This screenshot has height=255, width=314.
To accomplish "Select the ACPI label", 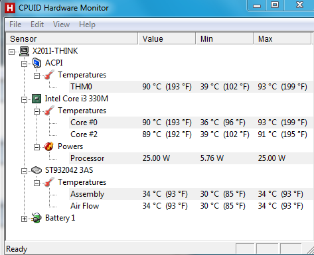I will [54, 63].
